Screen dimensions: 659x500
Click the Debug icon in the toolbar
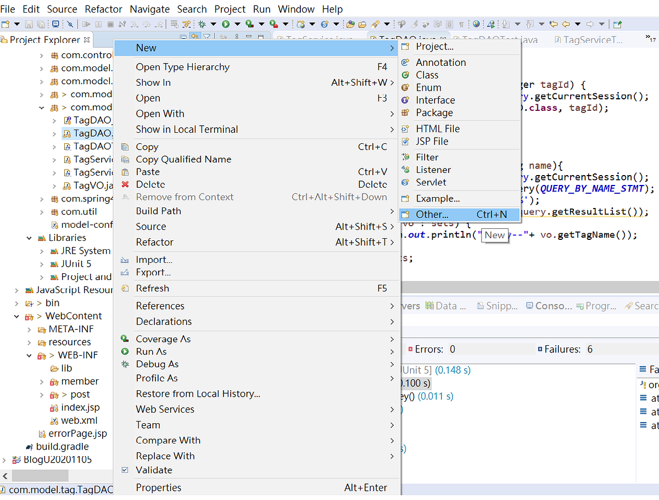click(202, 25)
